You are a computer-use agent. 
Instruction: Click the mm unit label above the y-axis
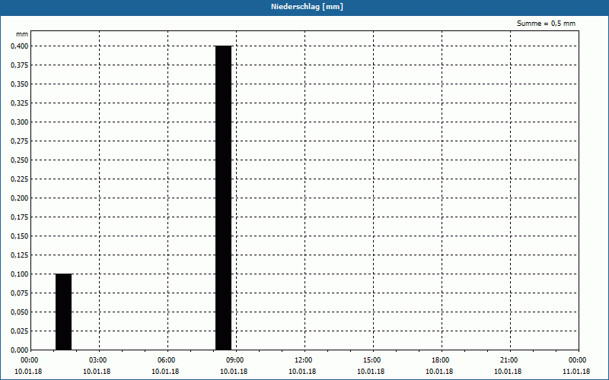pos(22,34)
